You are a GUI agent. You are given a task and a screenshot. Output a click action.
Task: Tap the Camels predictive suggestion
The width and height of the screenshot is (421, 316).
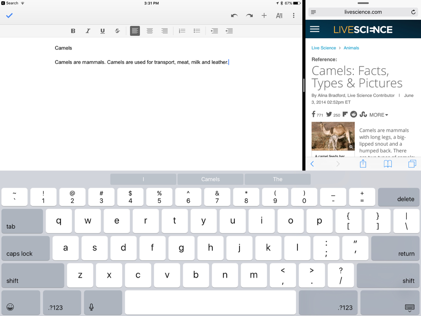pyautogui.click(x=210, y=179)
